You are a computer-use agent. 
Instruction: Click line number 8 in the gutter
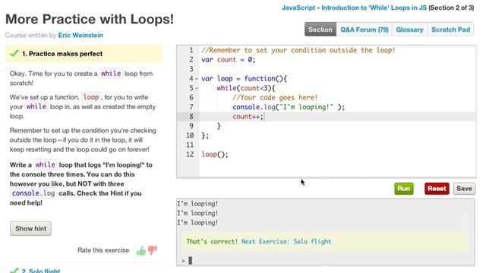191,117
